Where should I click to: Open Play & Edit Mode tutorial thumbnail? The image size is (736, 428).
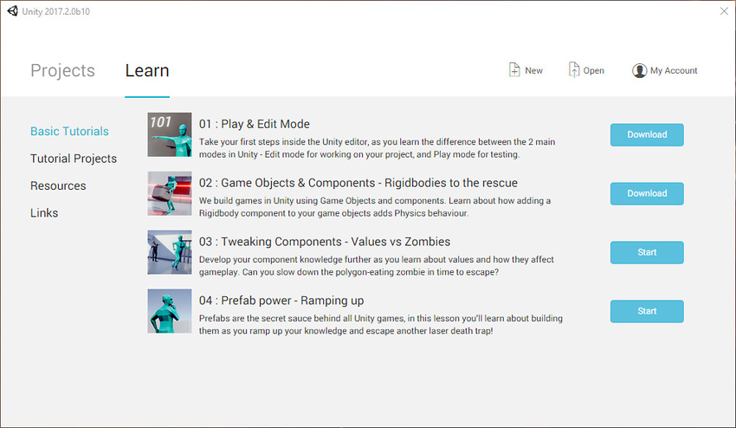tap(170, 134)
